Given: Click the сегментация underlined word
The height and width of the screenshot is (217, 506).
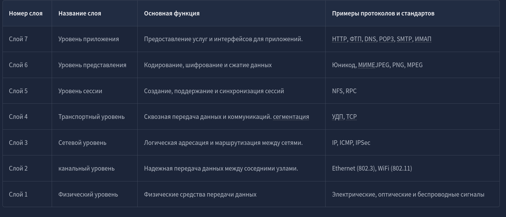Looking at the screenshot, I should tap(291, 117).
